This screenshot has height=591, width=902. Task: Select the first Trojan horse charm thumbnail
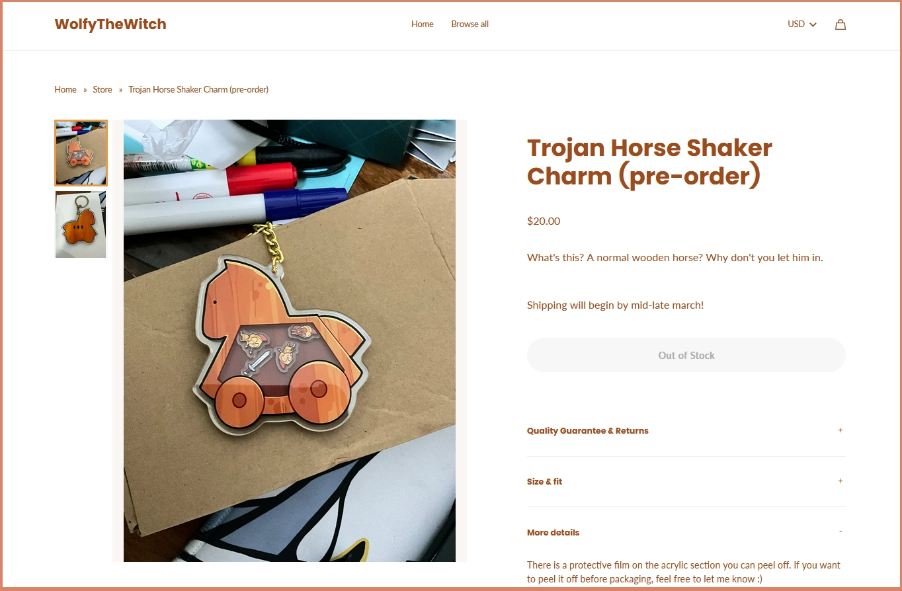point(81,153)
